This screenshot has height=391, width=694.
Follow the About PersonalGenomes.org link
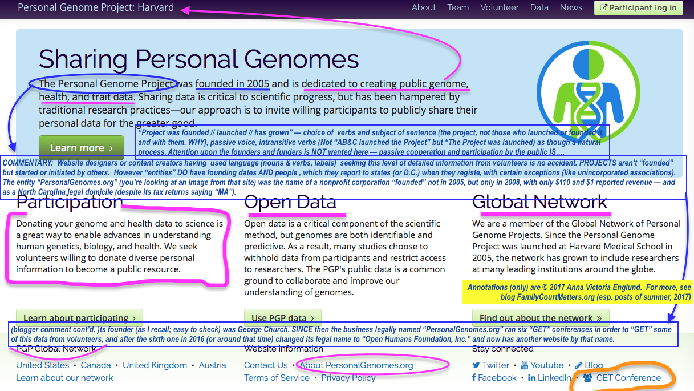356,365
